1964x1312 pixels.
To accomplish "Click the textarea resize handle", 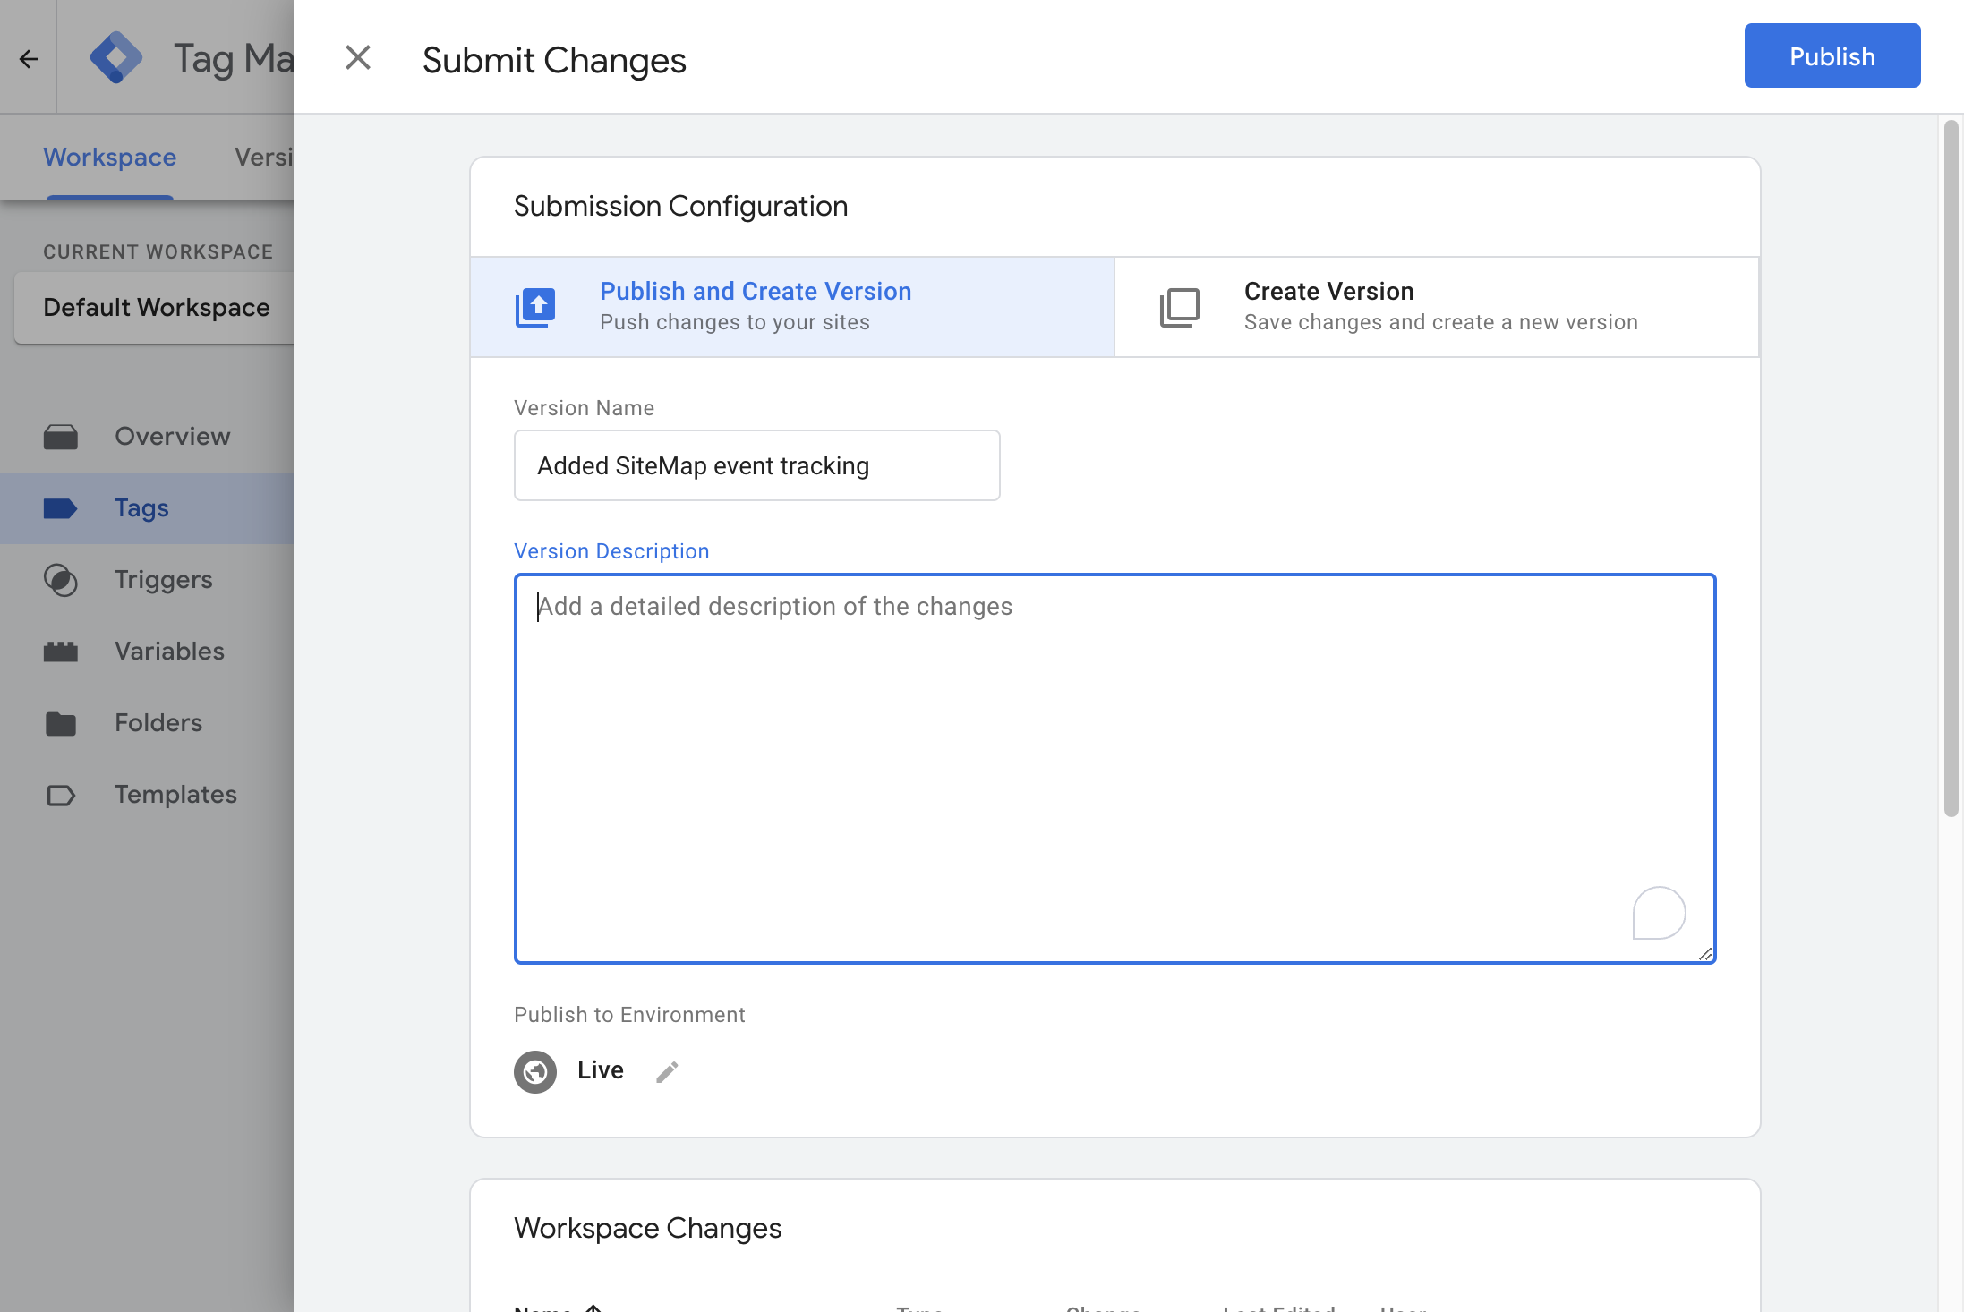I will [x=1705, y=954].
